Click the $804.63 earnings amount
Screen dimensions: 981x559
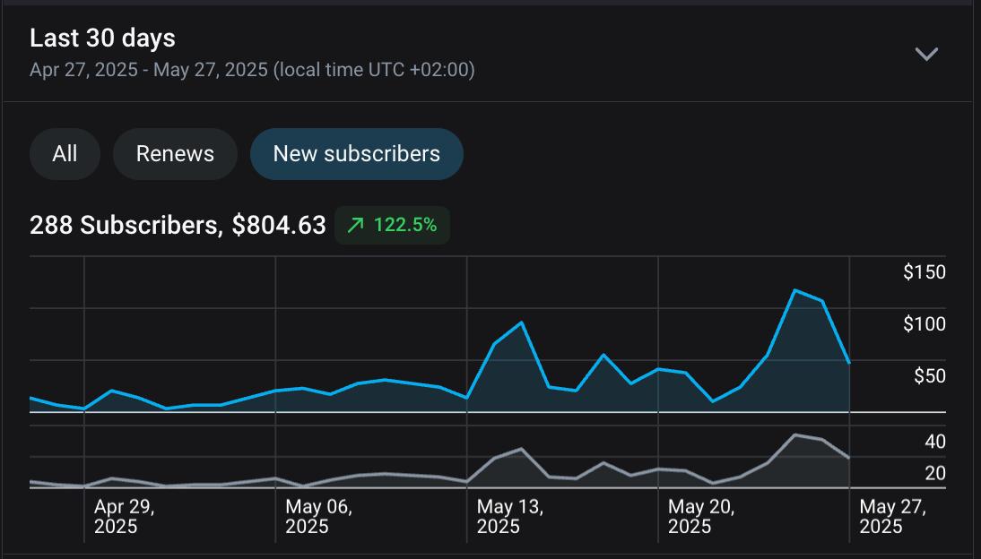tap(279, 226)
